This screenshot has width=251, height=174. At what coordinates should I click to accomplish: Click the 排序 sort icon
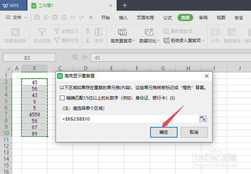tap(99, 32)
